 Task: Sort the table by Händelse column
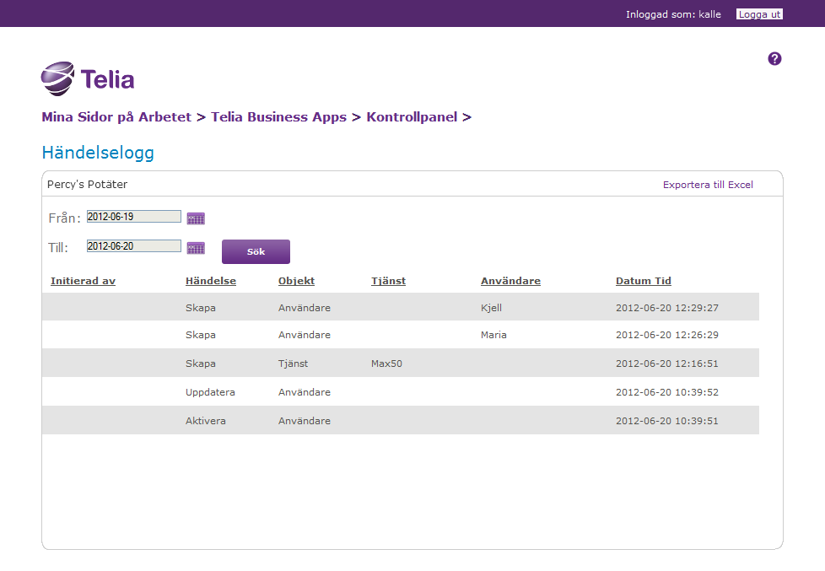coord(211,281)
